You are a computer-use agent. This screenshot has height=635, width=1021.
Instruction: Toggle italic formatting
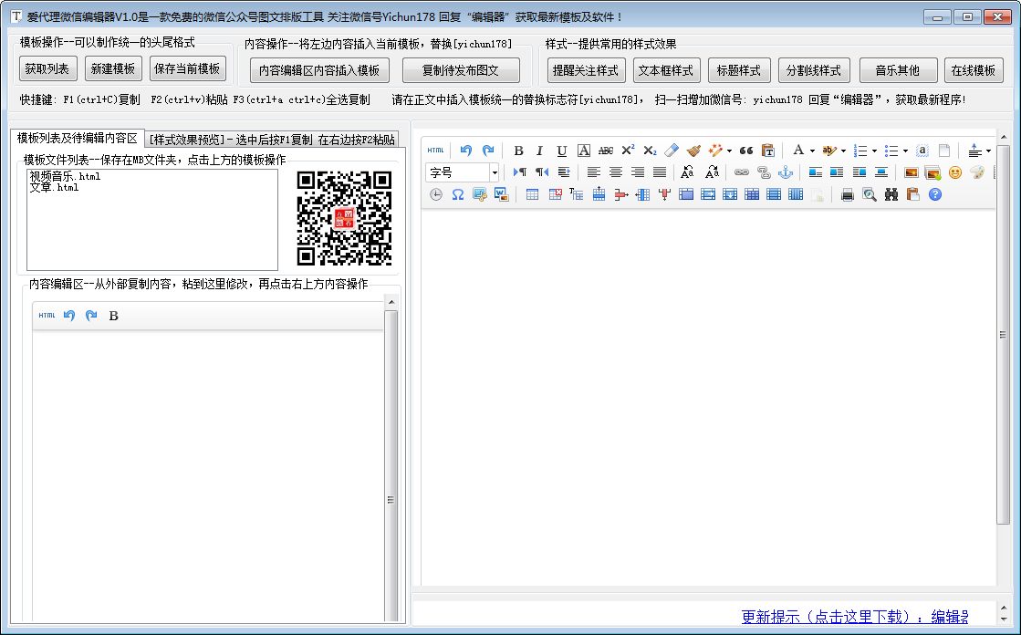tap(540, 151)
